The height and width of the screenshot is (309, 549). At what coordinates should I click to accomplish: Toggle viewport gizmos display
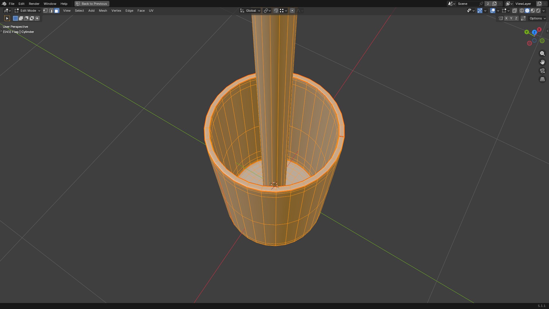point(480,11)
